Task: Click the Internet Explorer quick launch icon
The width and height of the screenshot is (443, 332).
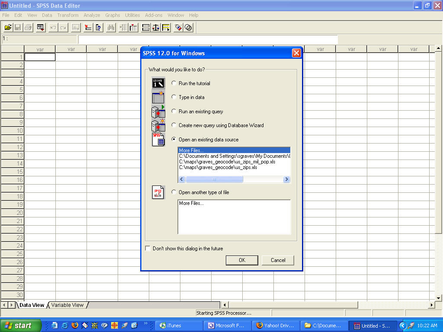Action: click(65, 326)
